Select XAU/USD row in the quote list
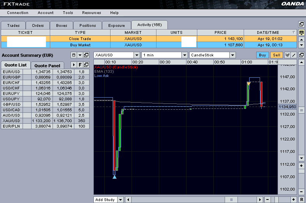This screenshot has width=306, height=203. point(45,121)
